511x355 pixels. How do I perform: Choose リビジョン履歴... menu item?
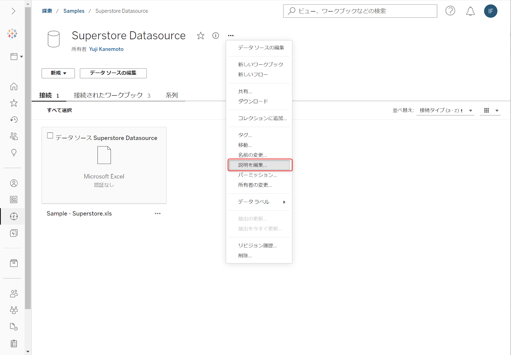259,245
